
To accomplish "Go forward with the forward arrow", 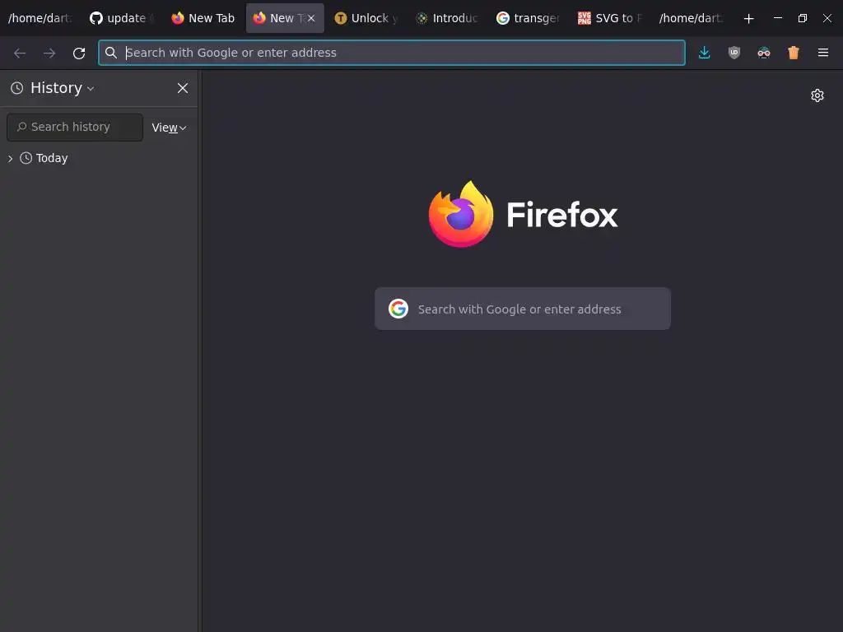I will click(x=49, y=53).
